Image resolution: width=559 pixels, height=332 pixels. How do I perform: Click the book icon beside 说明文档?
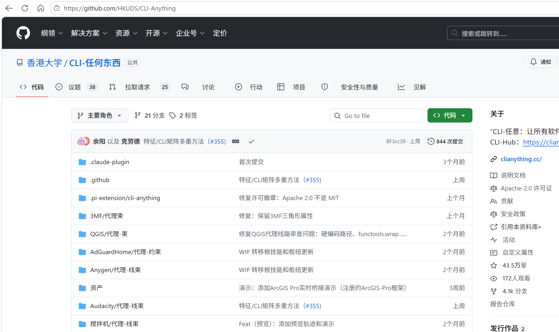tap(494, 175)
